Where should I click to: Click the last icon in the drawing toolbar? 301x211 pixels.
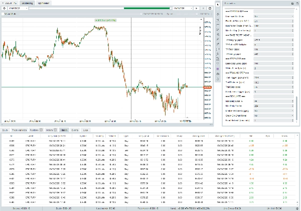pos(218,80)
